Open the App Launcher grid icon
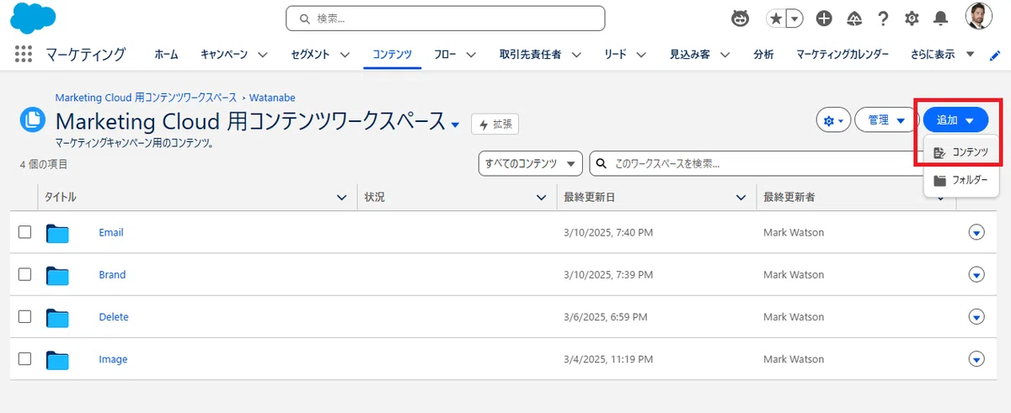Screen dimensions: 1011x413 tap(24, 54)
